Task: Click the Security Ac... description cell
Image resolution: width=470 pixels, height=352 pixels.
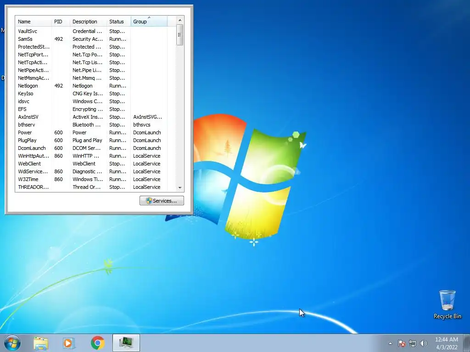Action: click(88, 39)
